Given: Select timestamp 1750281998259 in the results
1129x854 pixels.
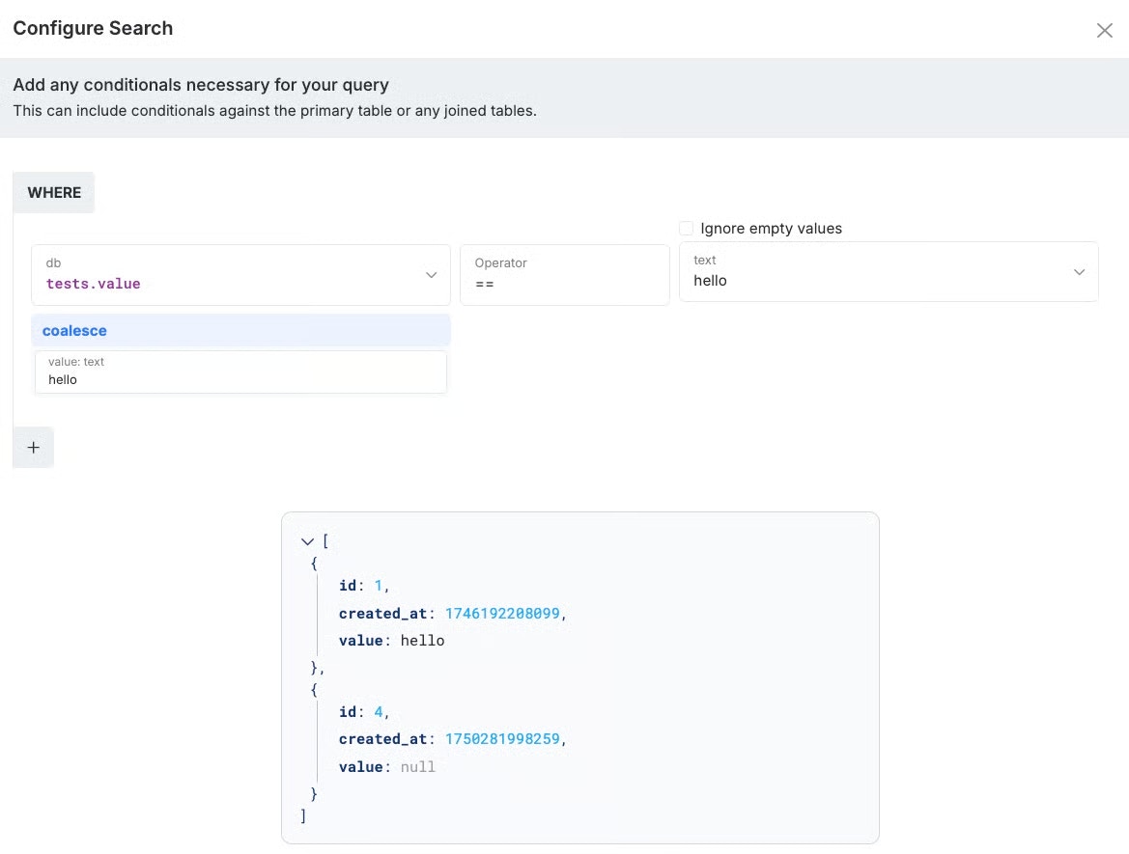Looking at the screenshot, I should click(x=502, y=738).
